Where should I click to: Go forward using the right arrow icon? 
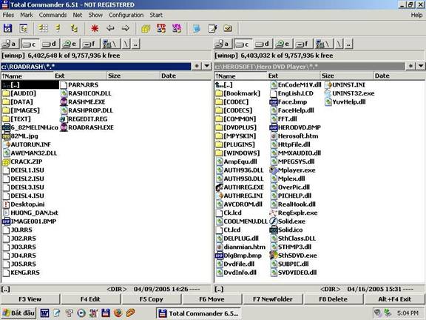point(126,28)
